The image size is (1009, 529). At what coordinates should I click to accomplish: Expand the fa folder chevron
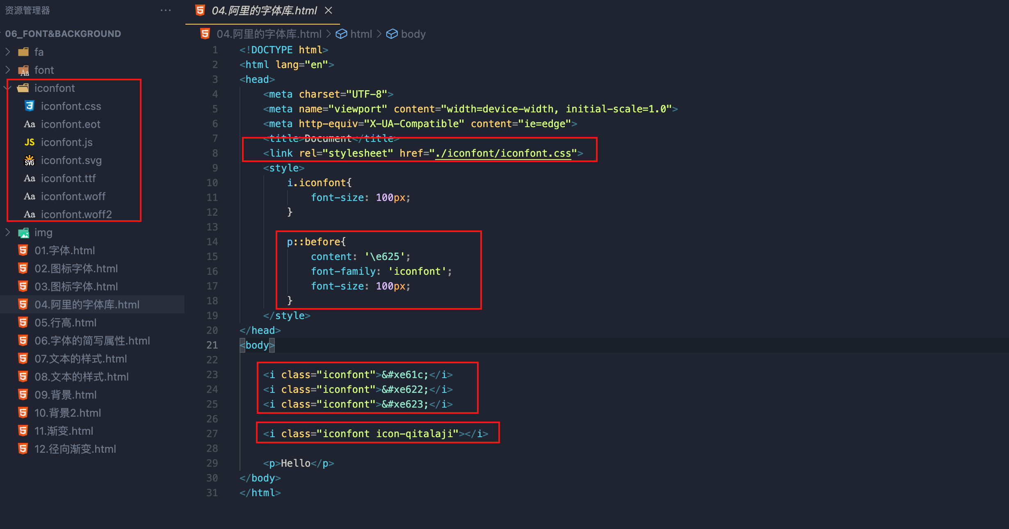(8, 52)
